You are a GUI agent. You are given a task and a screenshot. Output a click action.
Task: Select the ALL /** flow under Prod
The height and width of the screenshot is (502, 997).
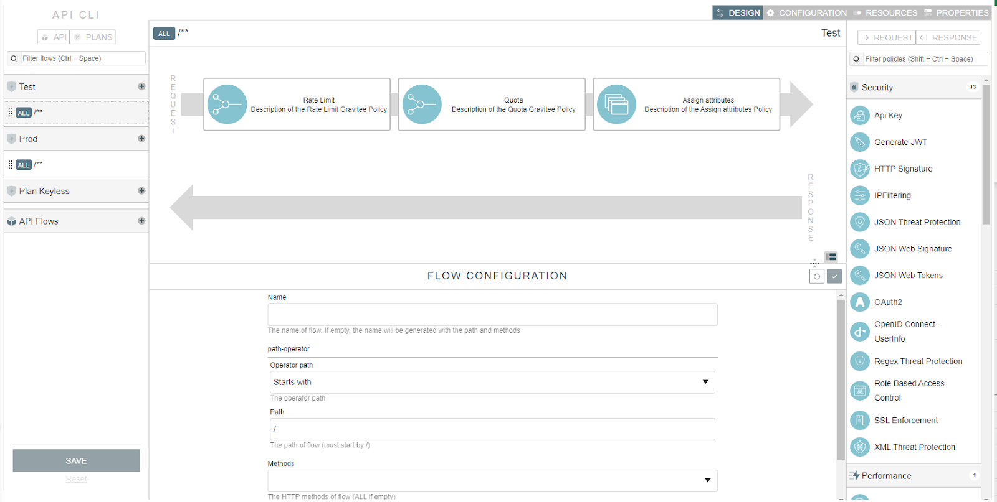[x=76, y=165]
